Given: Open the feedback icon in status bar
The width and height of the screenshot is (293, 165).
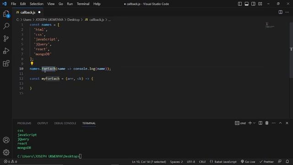Looking at the screenshot, I should 280,161.
